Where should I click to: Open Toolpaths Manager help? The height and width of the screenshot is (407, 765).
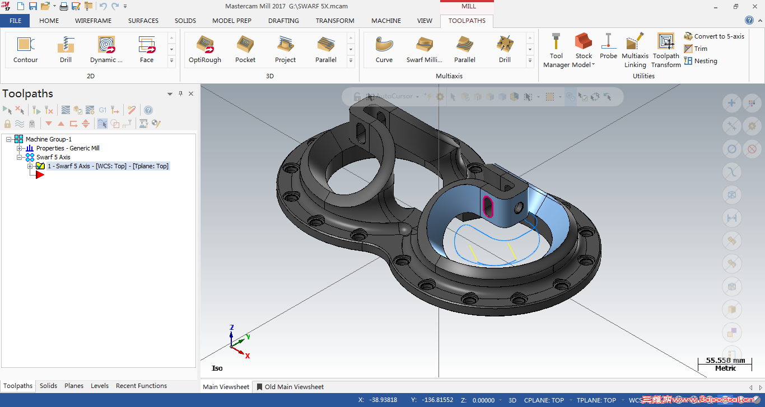click(148, 110)
